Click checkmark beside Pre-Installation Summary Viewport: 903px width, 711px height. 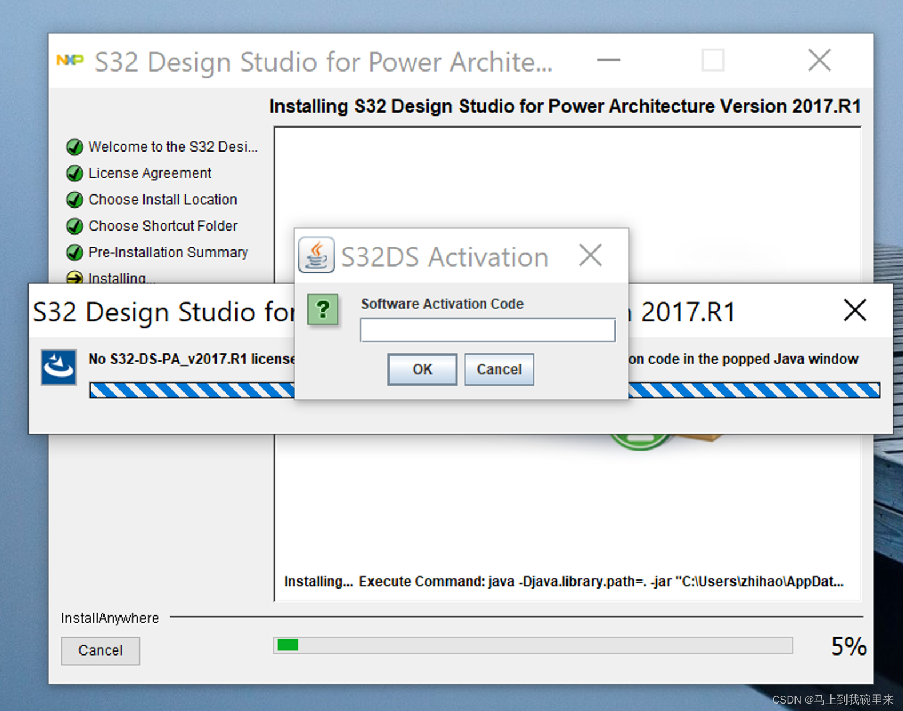[x=74, y=252]
